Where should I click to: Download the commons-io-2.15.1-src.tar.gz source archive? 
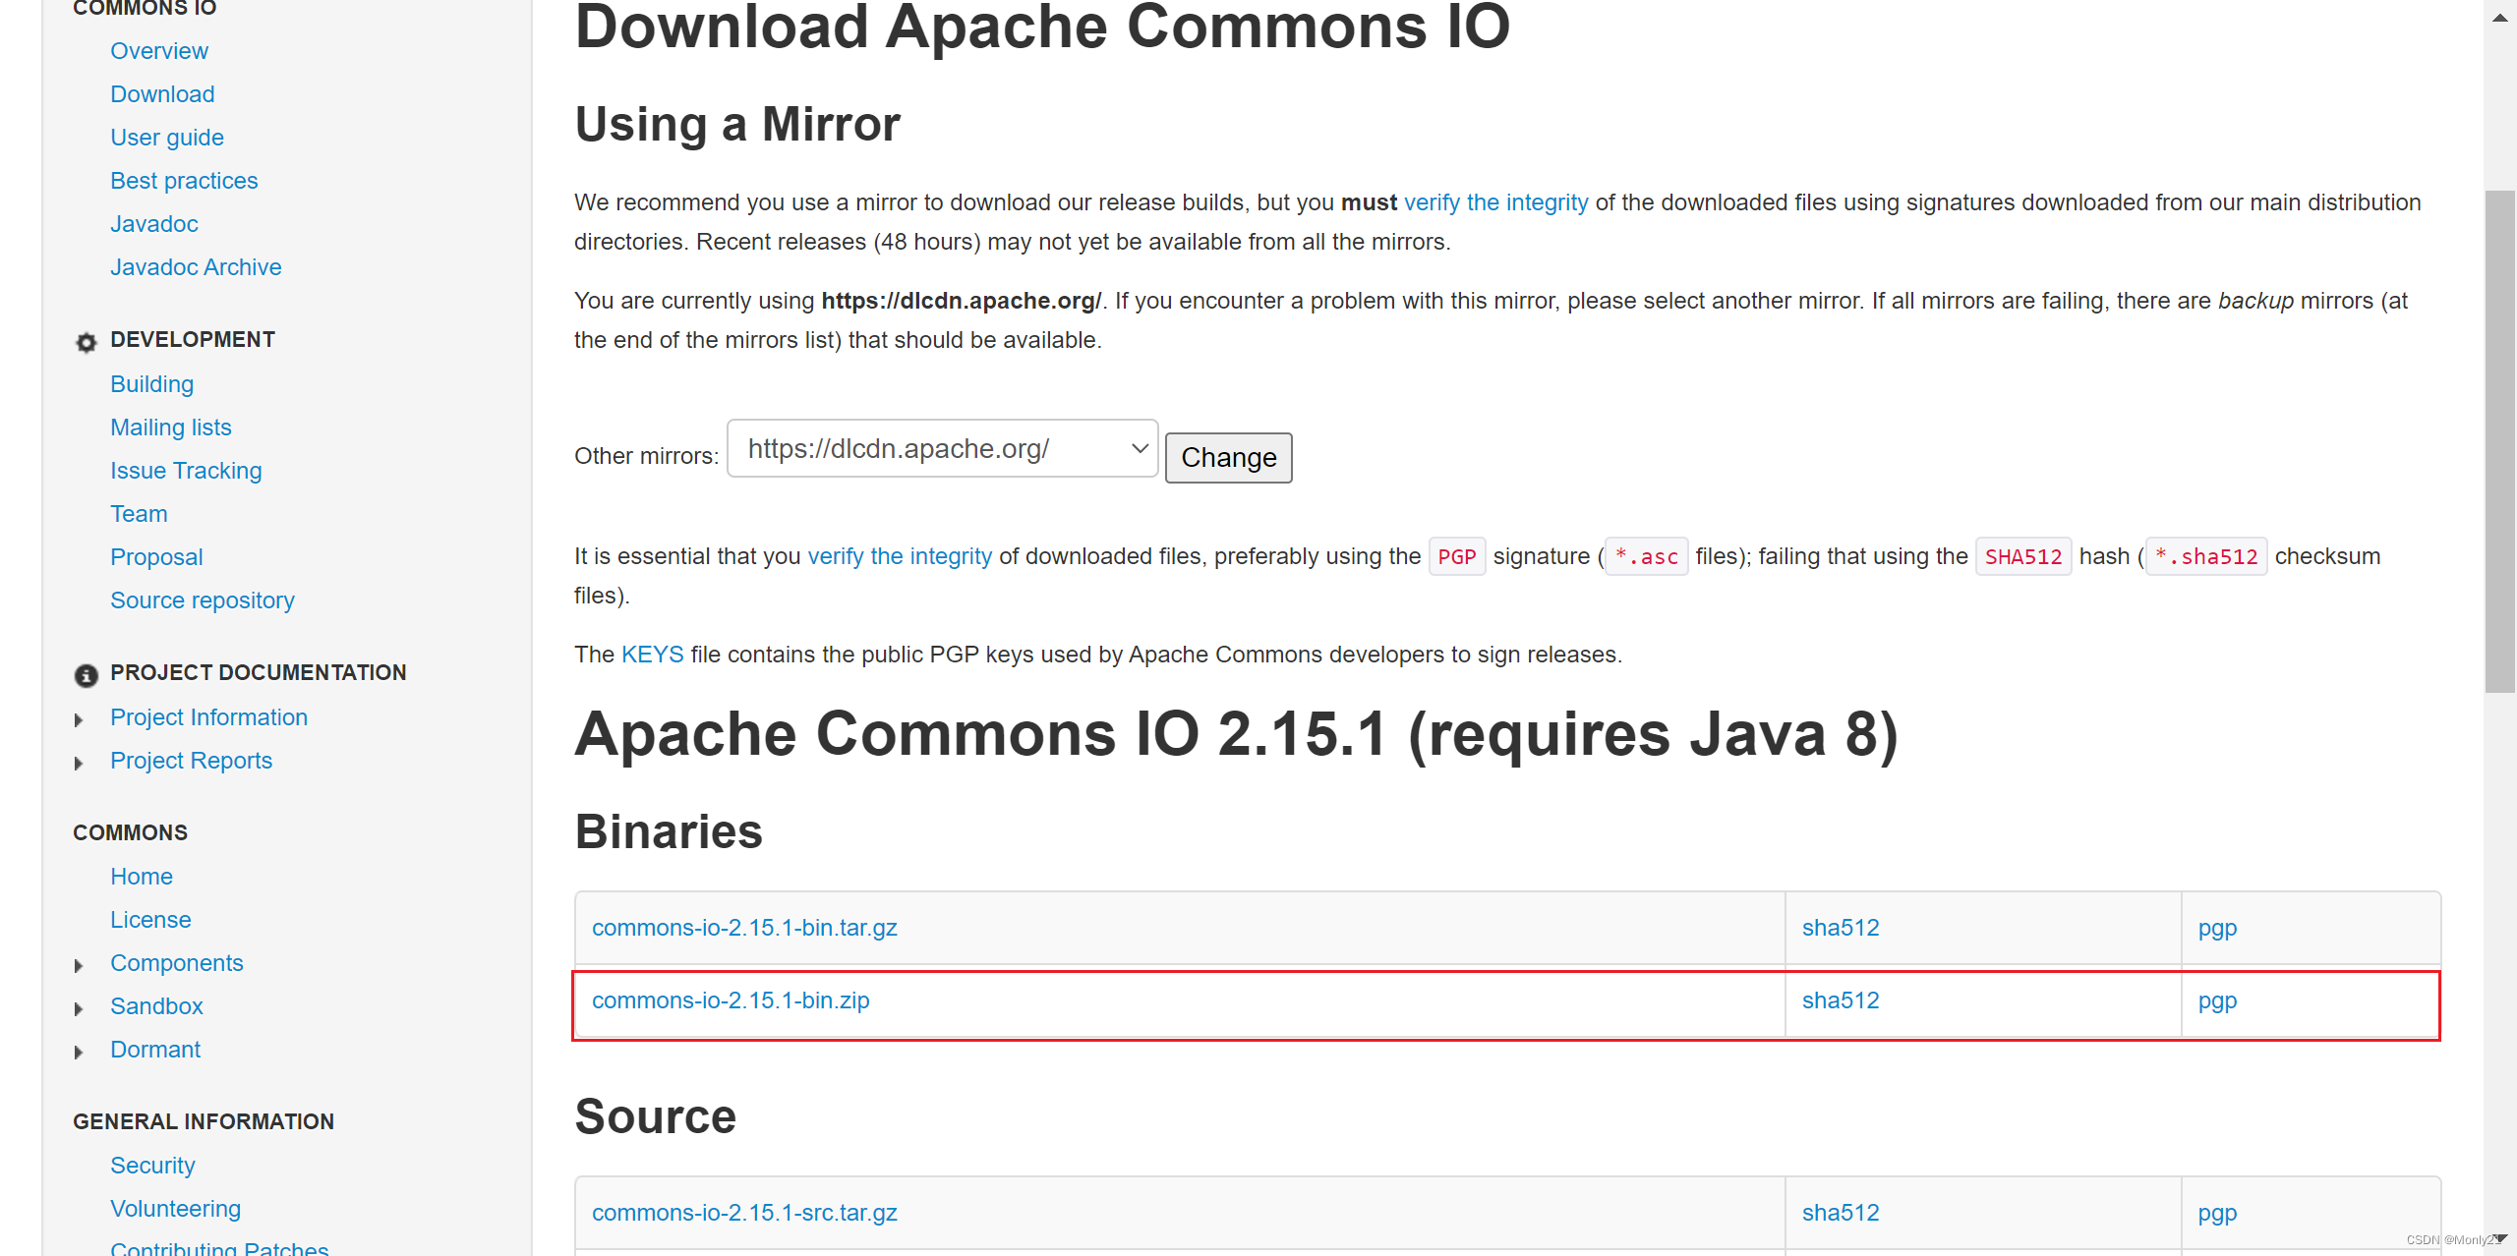[744, 1212]
